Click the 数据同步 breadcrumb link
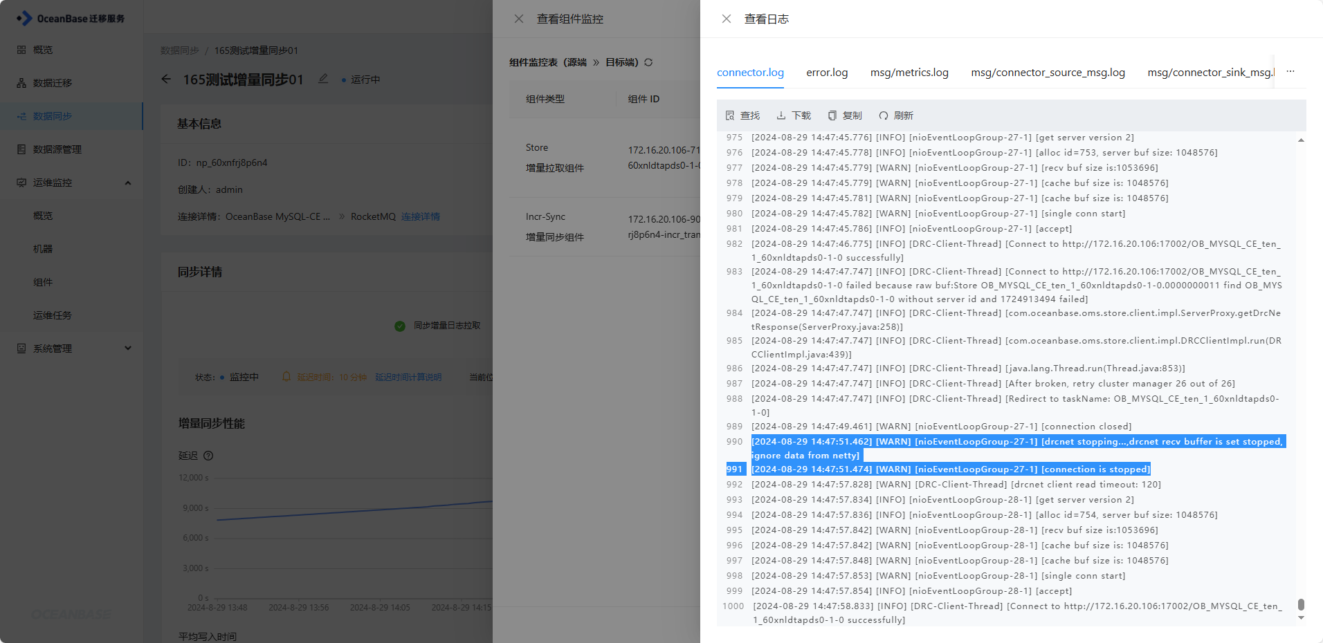The width and height of the screenshot is (1323, 643). click(180, 50)
